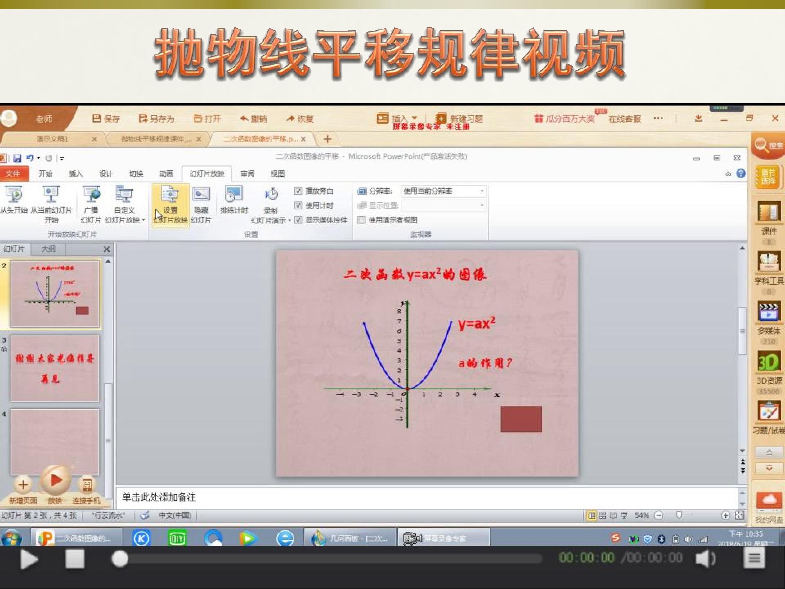Click the 保存 toolbar icon
Image resolution: width=785 pixels, height=589 pixels.
(x=97, y=119)
